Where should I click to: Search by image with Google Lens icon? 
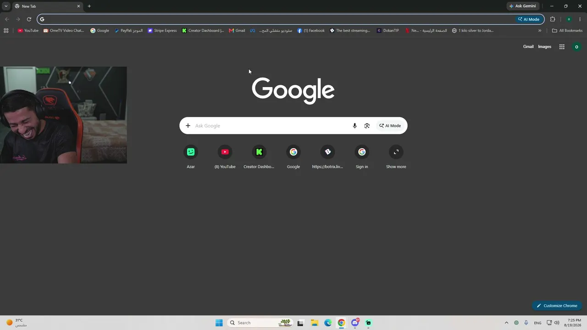[367, 126]
